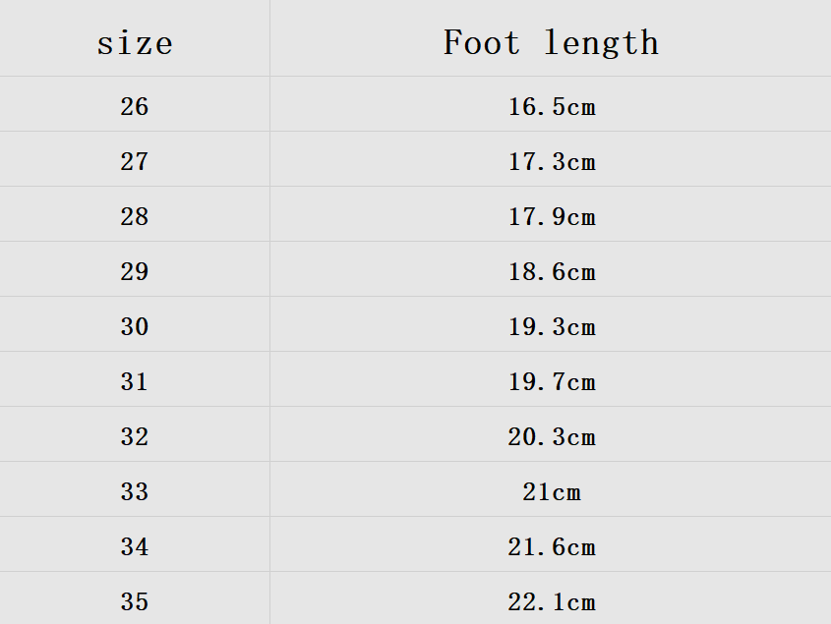Select the 16.5cm foot length cell
This screenshot has height=624, width=831.
pos(551,106)
